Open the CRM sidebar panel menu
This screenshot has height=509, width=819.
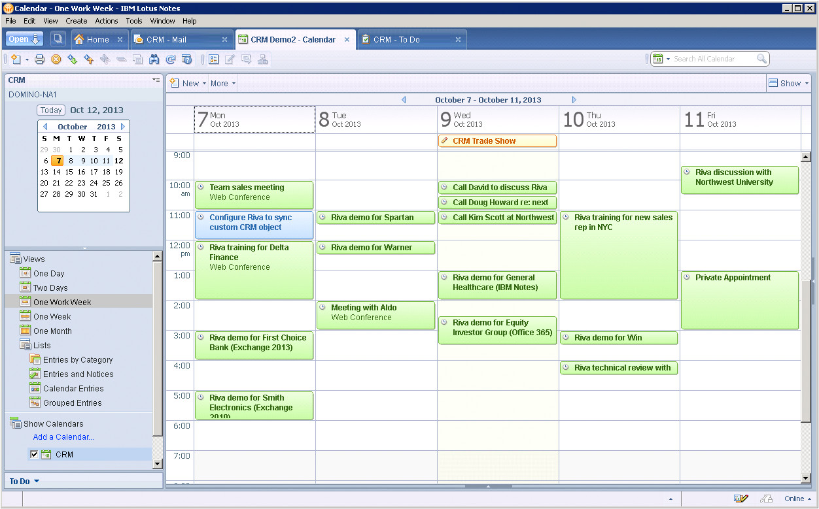(156, 80)
